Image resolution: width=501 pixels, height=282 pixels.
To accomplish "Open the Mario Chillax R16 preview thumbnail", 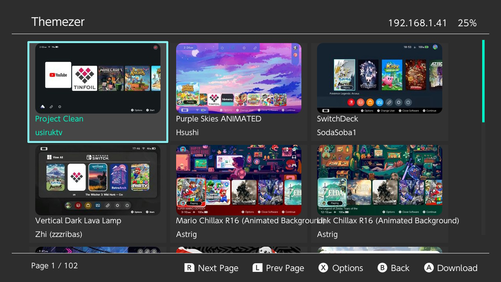I will pyautogui.click(x=239, y=180).
